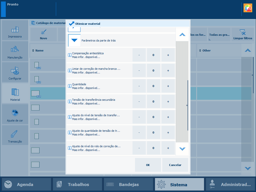Increase Compensação antiestática value

168,55
